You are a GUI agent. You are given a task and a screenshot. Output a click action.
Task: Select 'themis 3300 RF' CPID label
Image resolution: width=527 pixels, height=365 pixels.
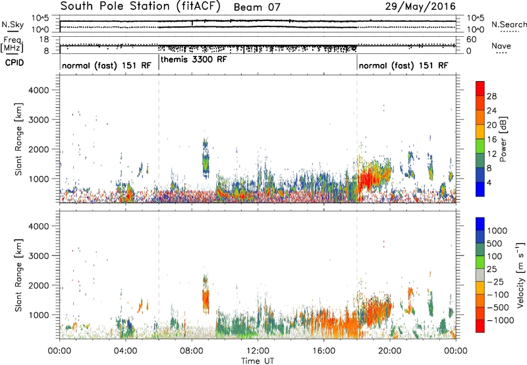(194, 59)
